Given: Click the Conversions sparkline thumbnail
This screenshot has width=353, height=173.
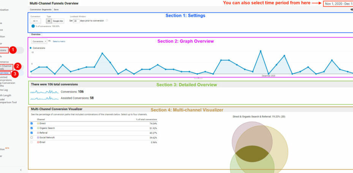Looking at the screenshot, I should point(44,91).
